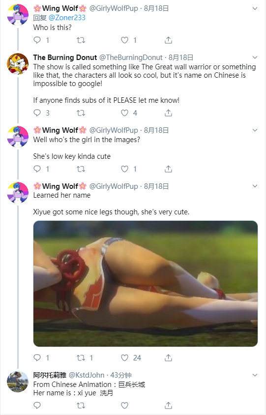Like The Burning Donut's tweet about the show
The width and height of the screenshot is (266, 415).
pyautogui.click(x=125, y=113)
